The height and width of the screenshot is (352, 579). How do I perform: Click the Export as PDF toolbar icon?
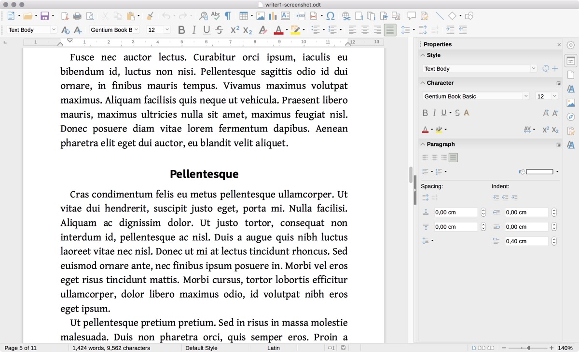click(65, 16)
